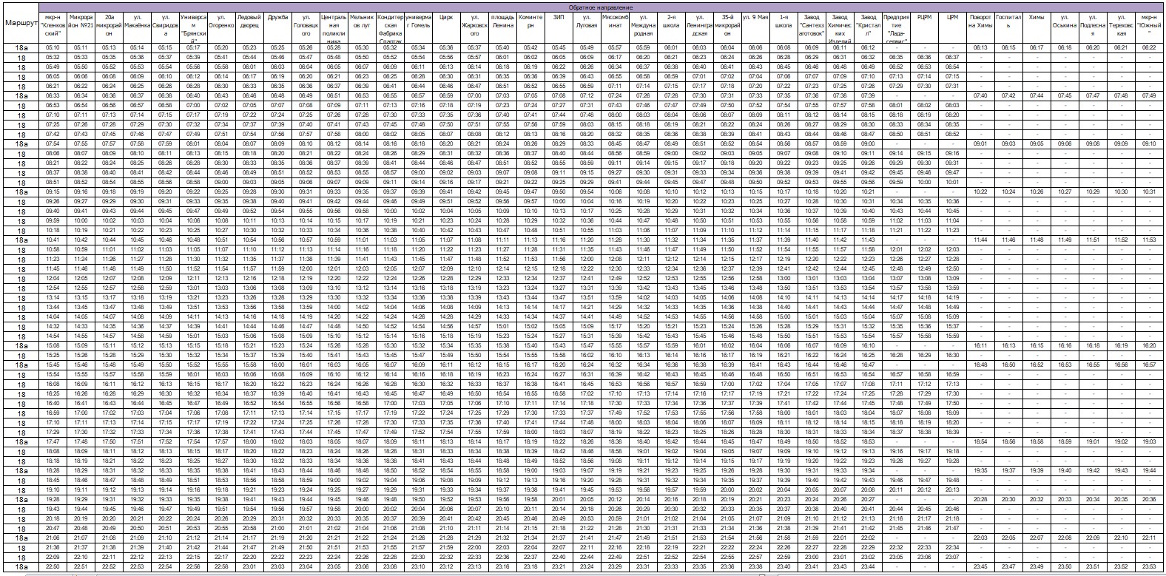This screenshot has width=1166, height=576.
Task: Select the площадь Ленина header
Action: tap(502, 27)
